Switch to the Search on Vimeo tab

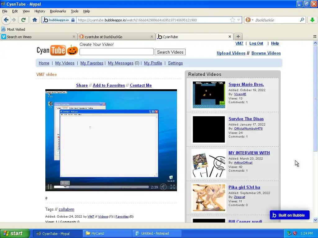coord(39,37)
